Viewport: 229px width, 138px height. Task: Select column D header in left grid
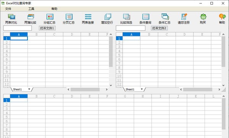pyautogui.click(x=72, y=35)
